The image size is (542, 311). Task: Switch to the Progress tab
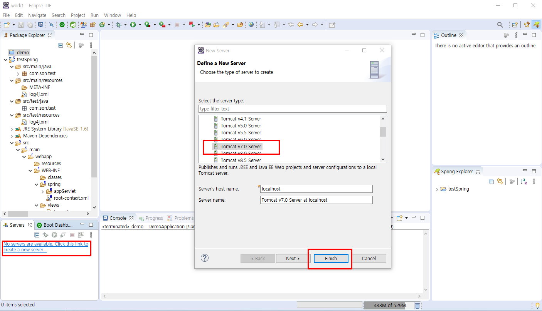tap(151, 218)
